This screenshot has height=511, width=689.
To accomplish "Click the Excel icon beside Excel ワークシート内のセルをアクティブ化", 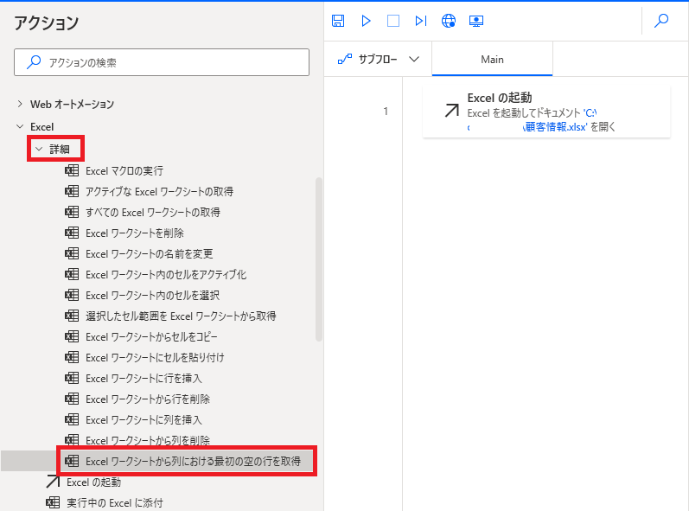I will (72, 274).
